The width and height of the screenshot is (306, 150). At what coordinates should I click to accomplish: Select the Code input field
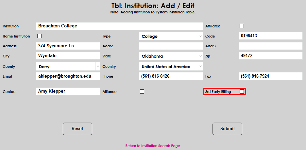[270, 36]
